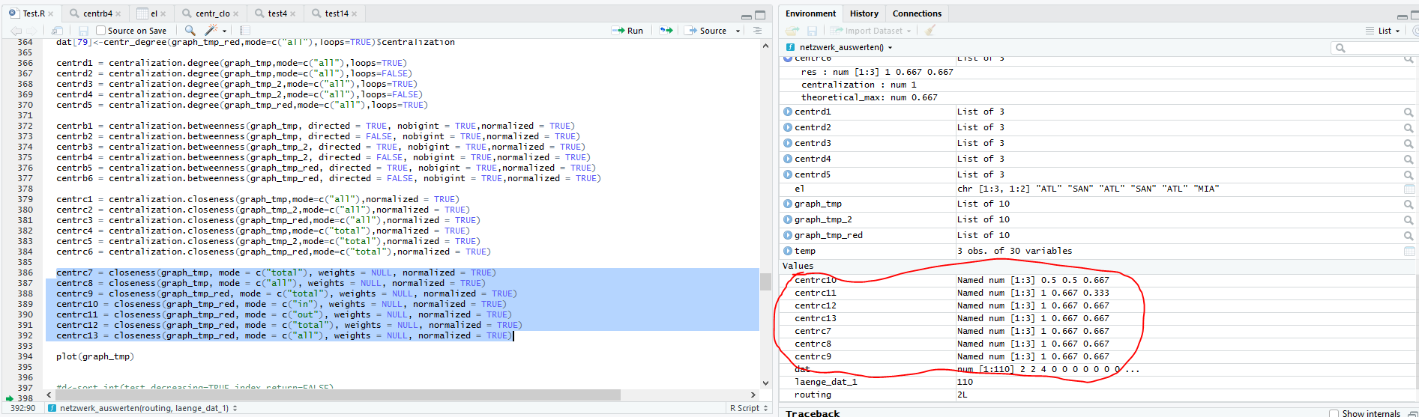Expand the centrd3 list entry
Viewport: 1419px width, 417px height.
788,143
